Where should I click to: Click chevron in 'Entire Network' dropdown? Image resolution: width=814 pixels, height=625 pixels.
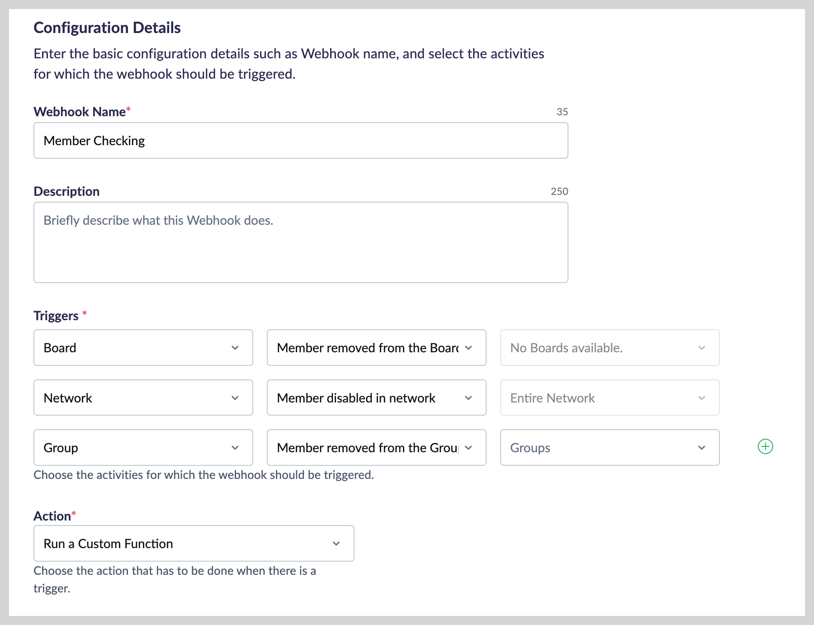tap(702, 398)
